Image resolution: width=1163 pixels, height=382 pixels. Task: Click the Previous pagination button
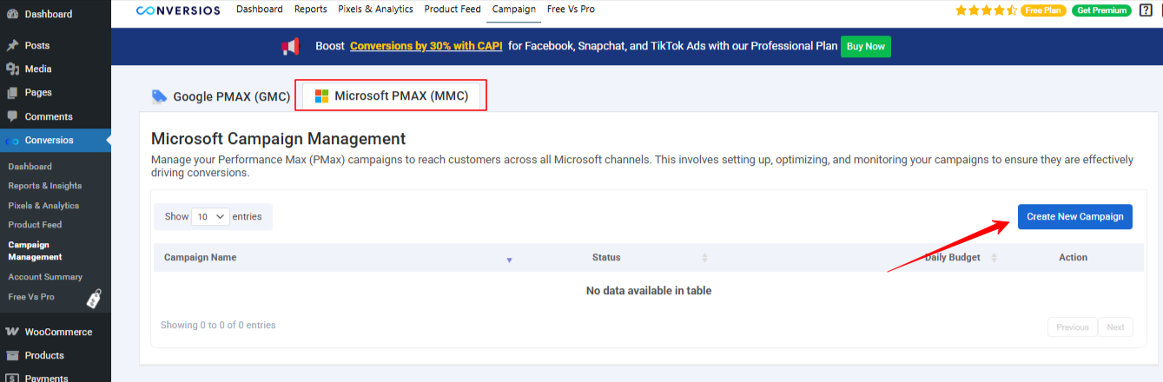1073,327
